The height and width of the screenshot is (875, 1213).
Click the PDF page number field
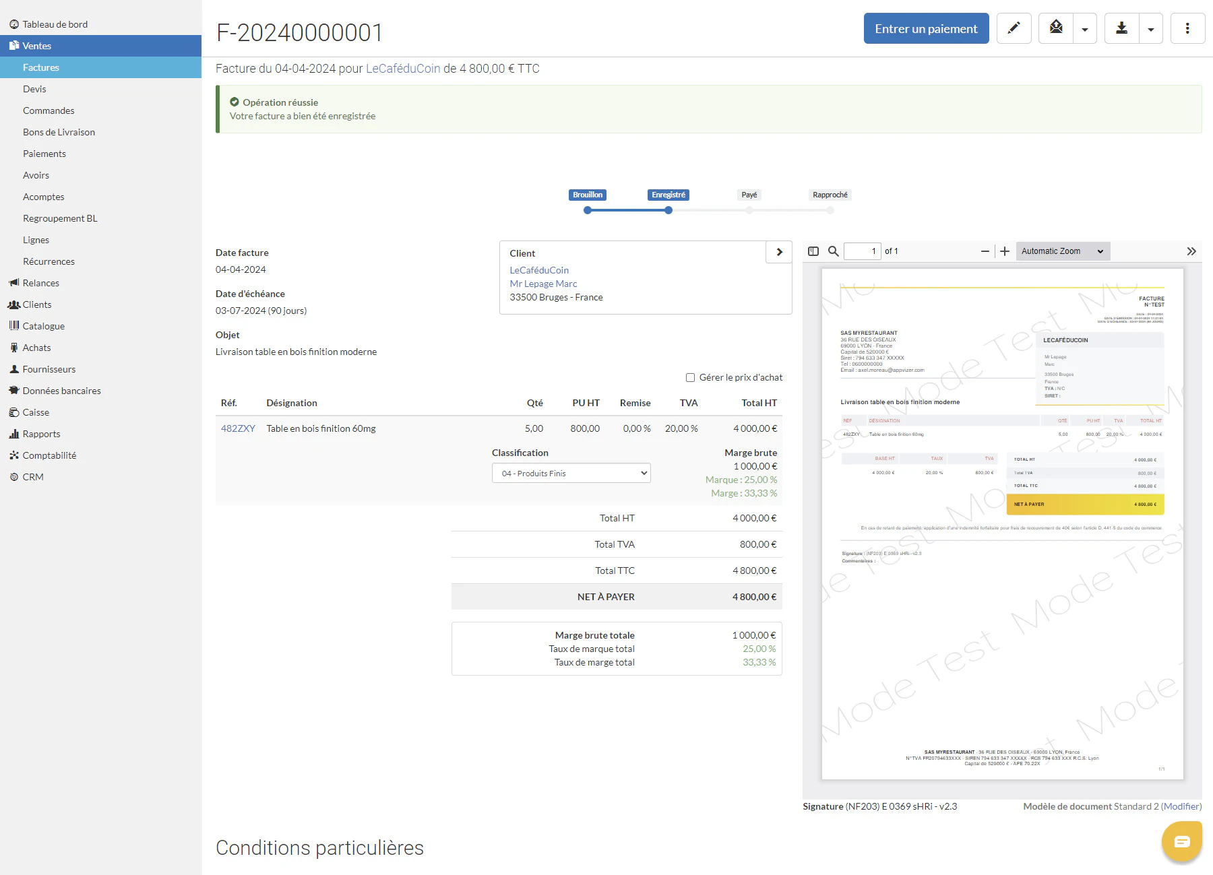(x=863, y=251)
